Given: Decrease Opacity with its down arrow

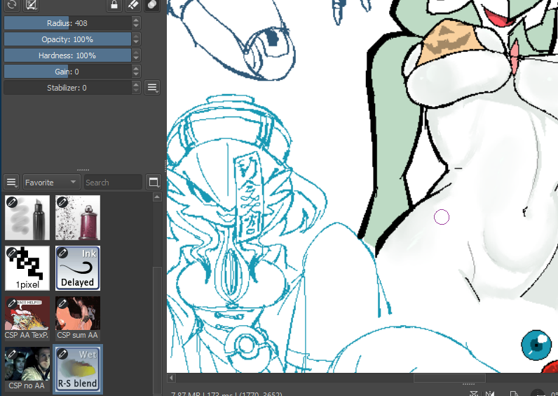Looking at the screenshot, I should tap(136, 42).
